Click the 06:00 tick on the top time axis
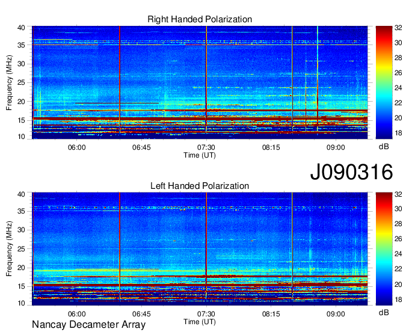This screenshot has width=409, height=332. click(77, 147)
